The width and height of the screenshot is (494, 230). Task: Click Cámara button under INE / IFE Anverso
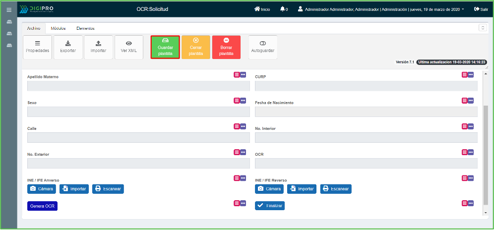(41, 189)
